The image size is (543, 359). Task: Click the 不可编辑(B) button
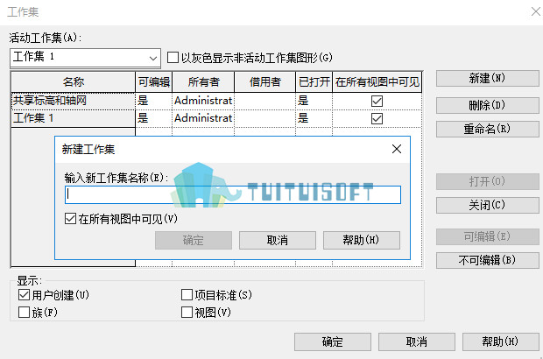click(488, 260)
